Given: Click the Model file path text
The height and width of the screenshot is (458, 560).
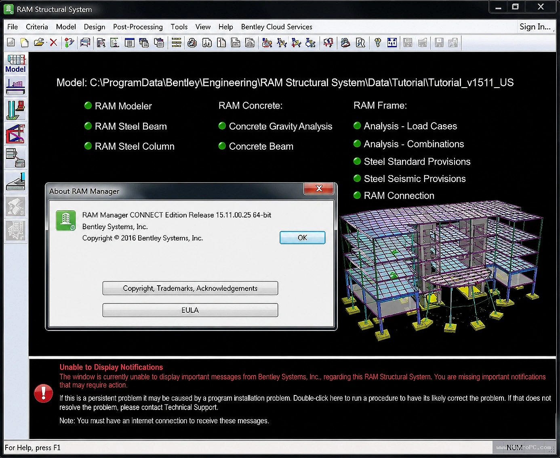Looking at the screenshot, I should point(285,83).
